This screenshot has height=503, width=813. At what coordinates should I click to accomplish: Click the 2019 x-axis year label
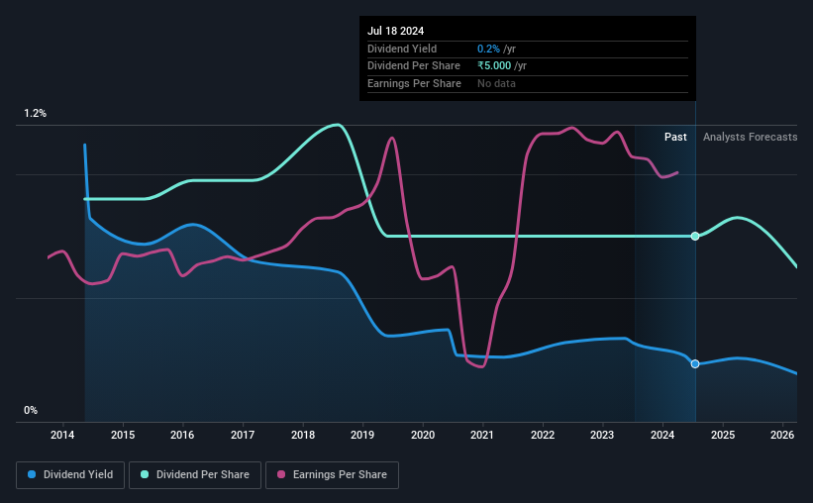(x=362, y=435)
